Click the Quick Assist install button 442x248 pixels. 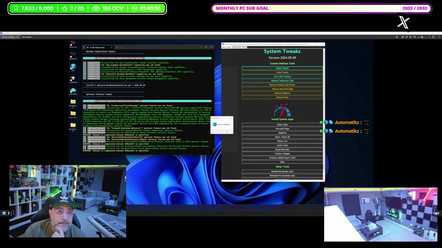282,145
